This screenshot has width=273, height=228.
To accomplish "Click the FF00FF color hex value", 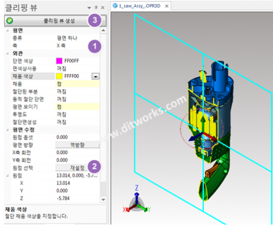I will (x=71, y=61).
